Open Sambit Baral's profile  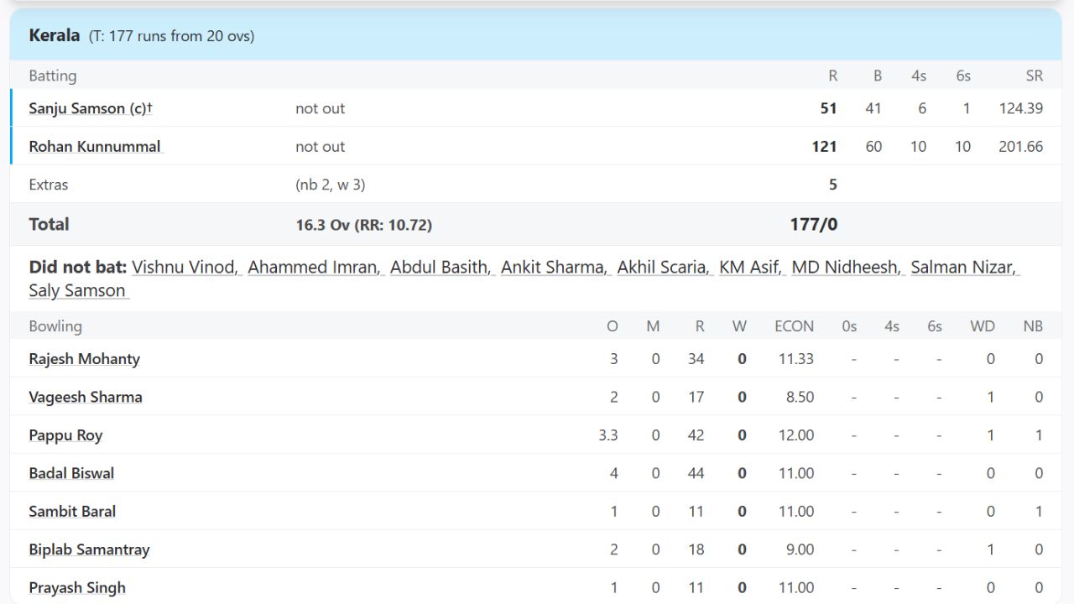tap(72, 511)
